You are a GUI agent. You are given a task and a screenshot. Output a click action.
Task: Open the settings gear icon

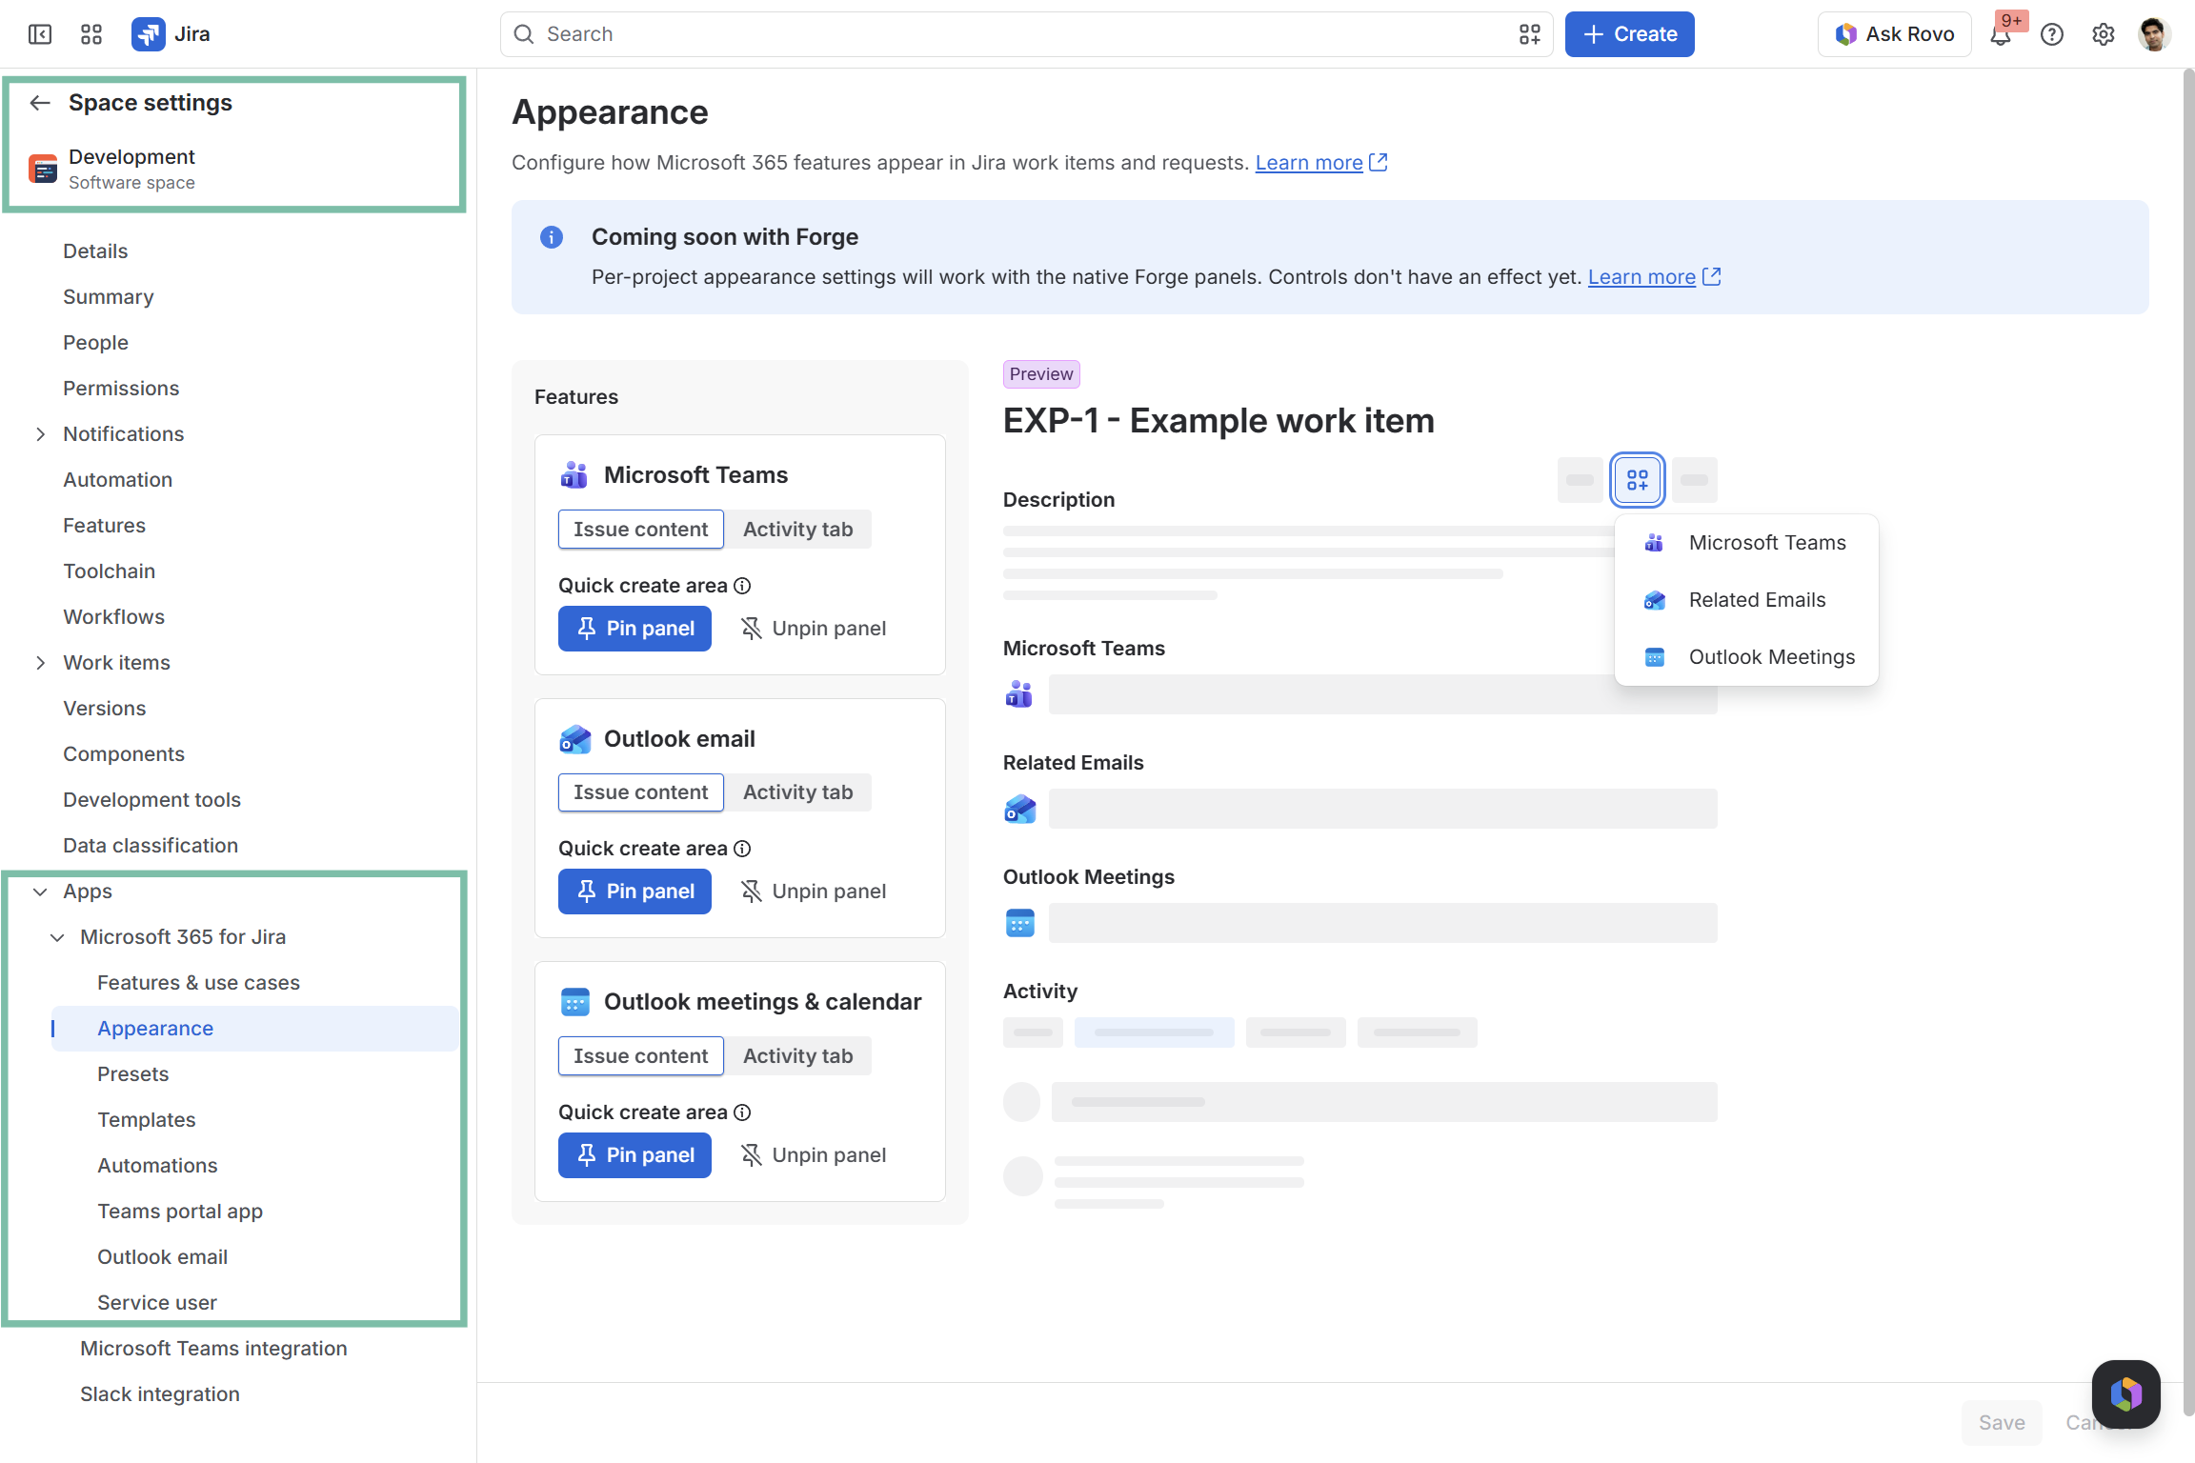2104,34
